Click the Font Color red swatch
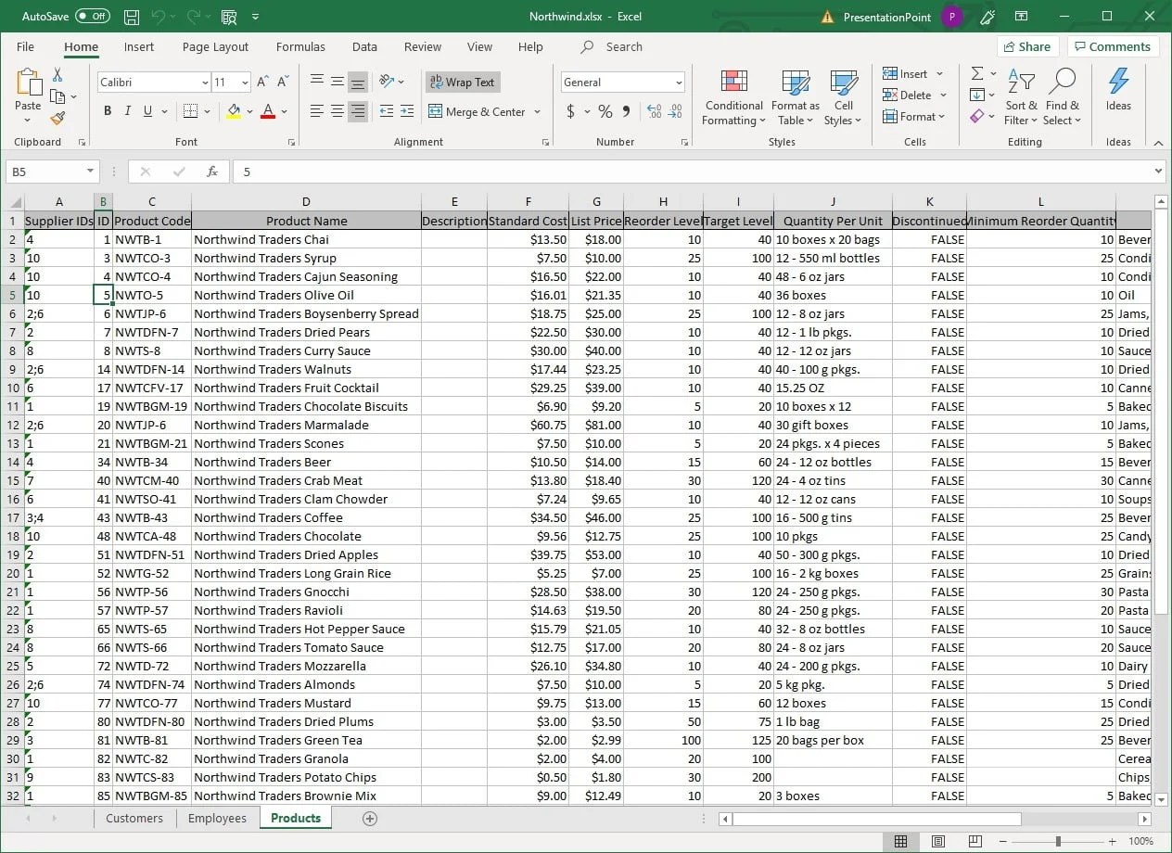 pos(268,112)
